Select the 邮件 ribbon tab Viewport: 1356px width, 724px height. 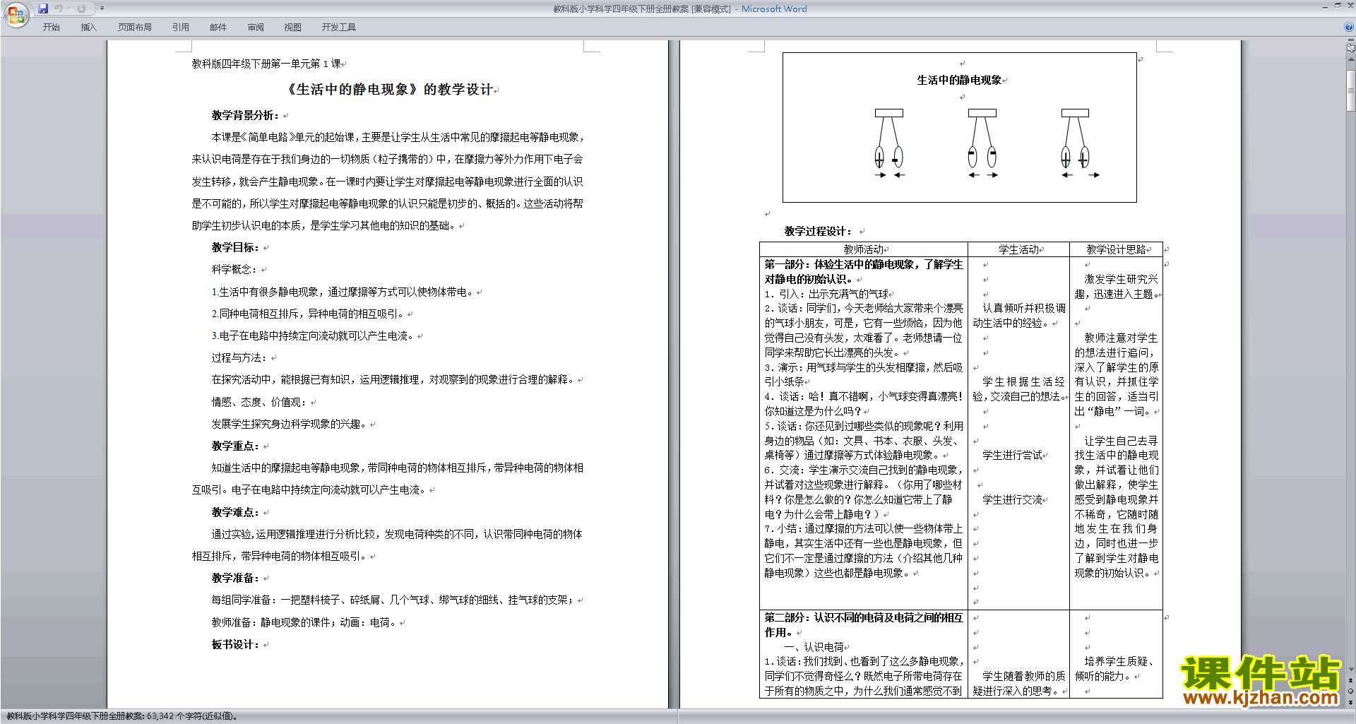[x=218, y=28]
